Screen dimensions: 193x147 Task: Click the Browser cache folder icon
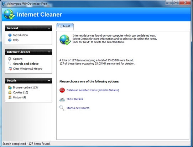pos(10,87)
